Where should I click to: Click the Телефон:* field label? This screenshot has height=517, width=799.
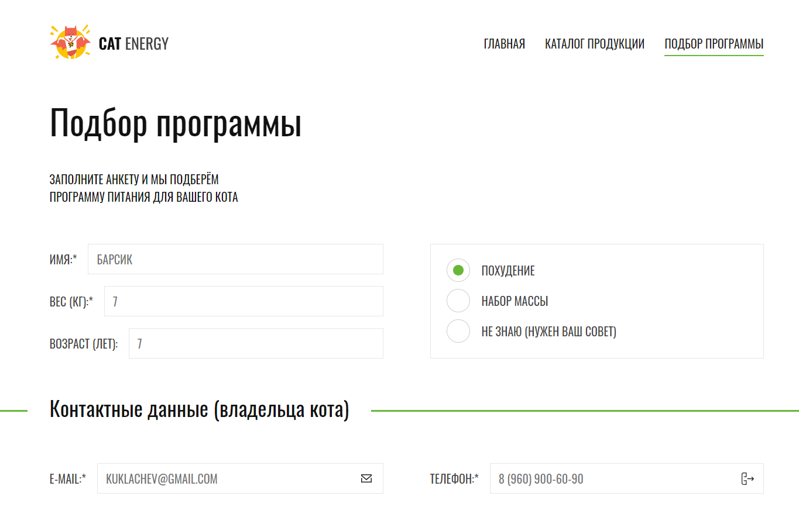click(454, 479)
